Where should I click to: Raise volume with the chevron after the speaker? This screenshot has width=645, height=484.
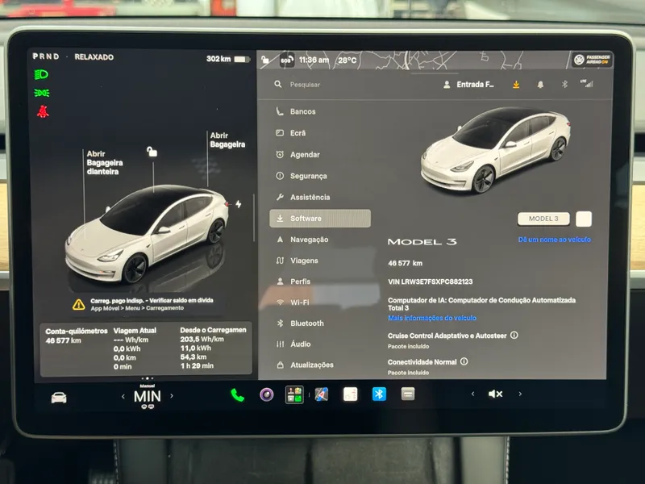pyautogui.click(x=520, y=394)
